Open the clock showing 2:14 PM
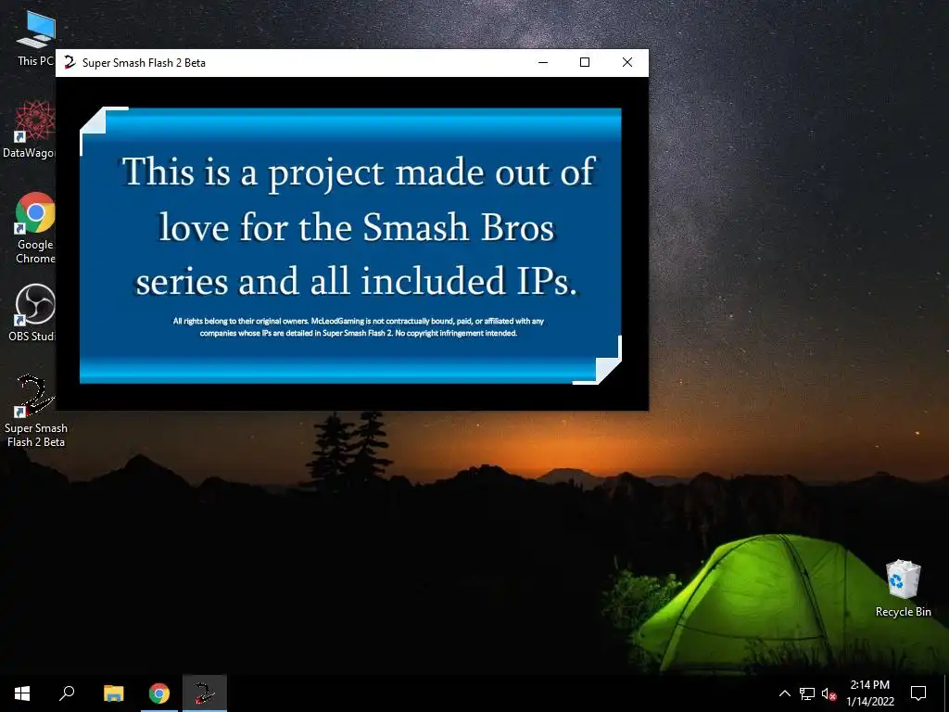 pyautogui.click(x=869, y=693)
